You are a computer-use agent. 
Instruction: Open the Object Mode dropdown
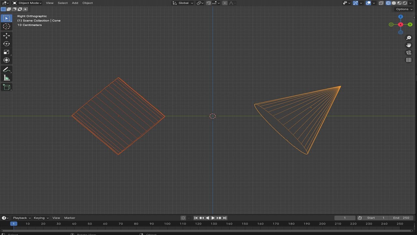coord(27,3)
